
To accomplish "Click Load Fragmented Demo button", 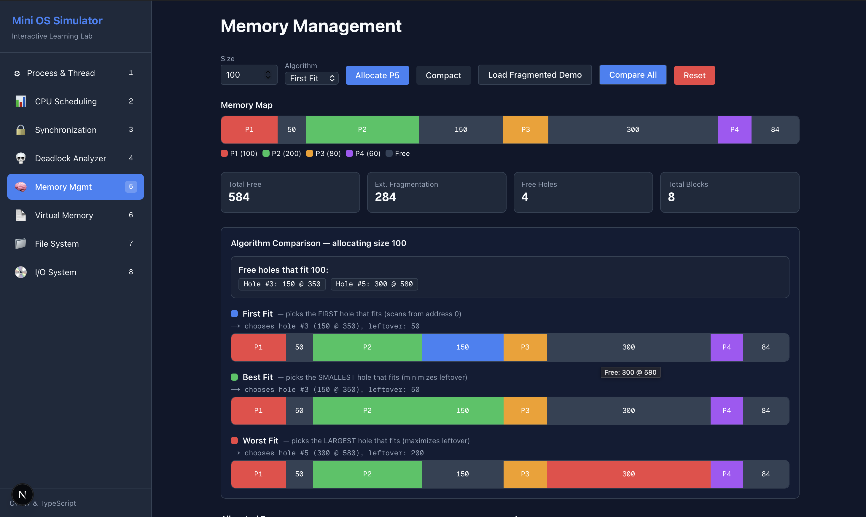I will (534, 75).
